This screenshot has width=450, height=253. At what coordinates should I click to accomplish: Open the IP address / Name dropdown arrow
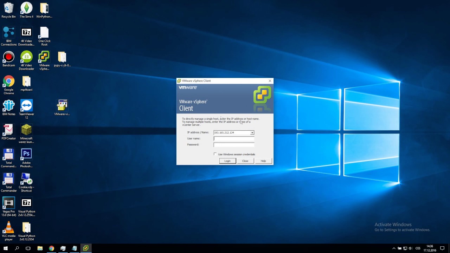[252, 132]
